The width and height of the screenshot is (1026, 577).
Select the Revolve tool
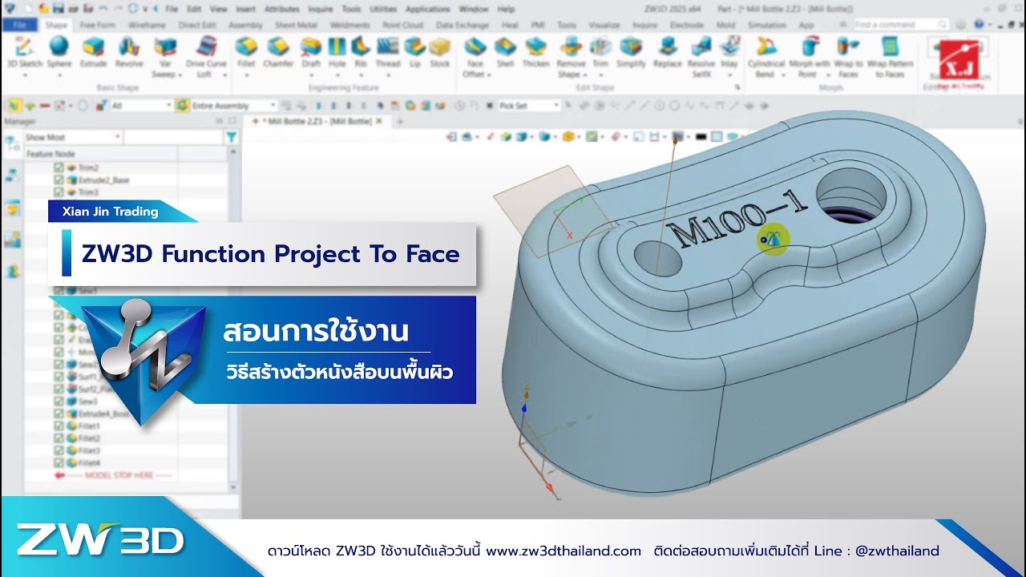(129, 52)
